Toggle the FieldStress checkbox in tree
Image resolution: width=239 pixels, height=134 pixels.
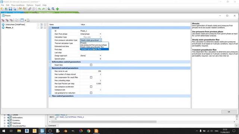(11, 123)
